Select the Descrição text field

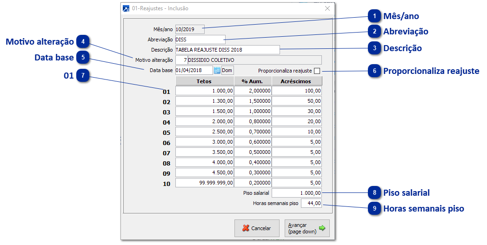(x=227, y=49)
